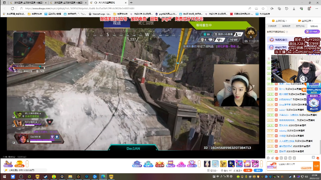Click the woman's webcam overlay in stream

click(x=236, y=85)
